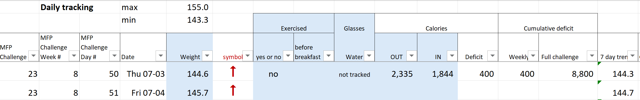Open the 7 day trend filter dropdown

[x=632, y=56]
